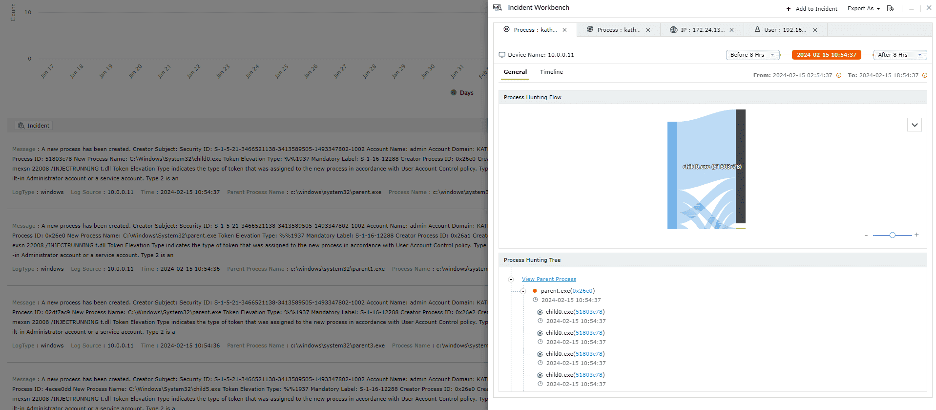Click the c:\windows\system32\parent.exe parent process value
Viewport: 936px width, 410px height.
(x=336, y=192)
